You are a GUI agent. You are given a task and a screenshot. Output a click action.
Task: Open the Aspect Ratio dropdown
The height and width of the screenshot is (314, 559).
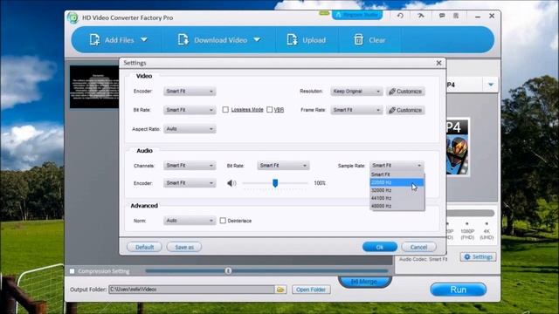click(x=190, y=129)
